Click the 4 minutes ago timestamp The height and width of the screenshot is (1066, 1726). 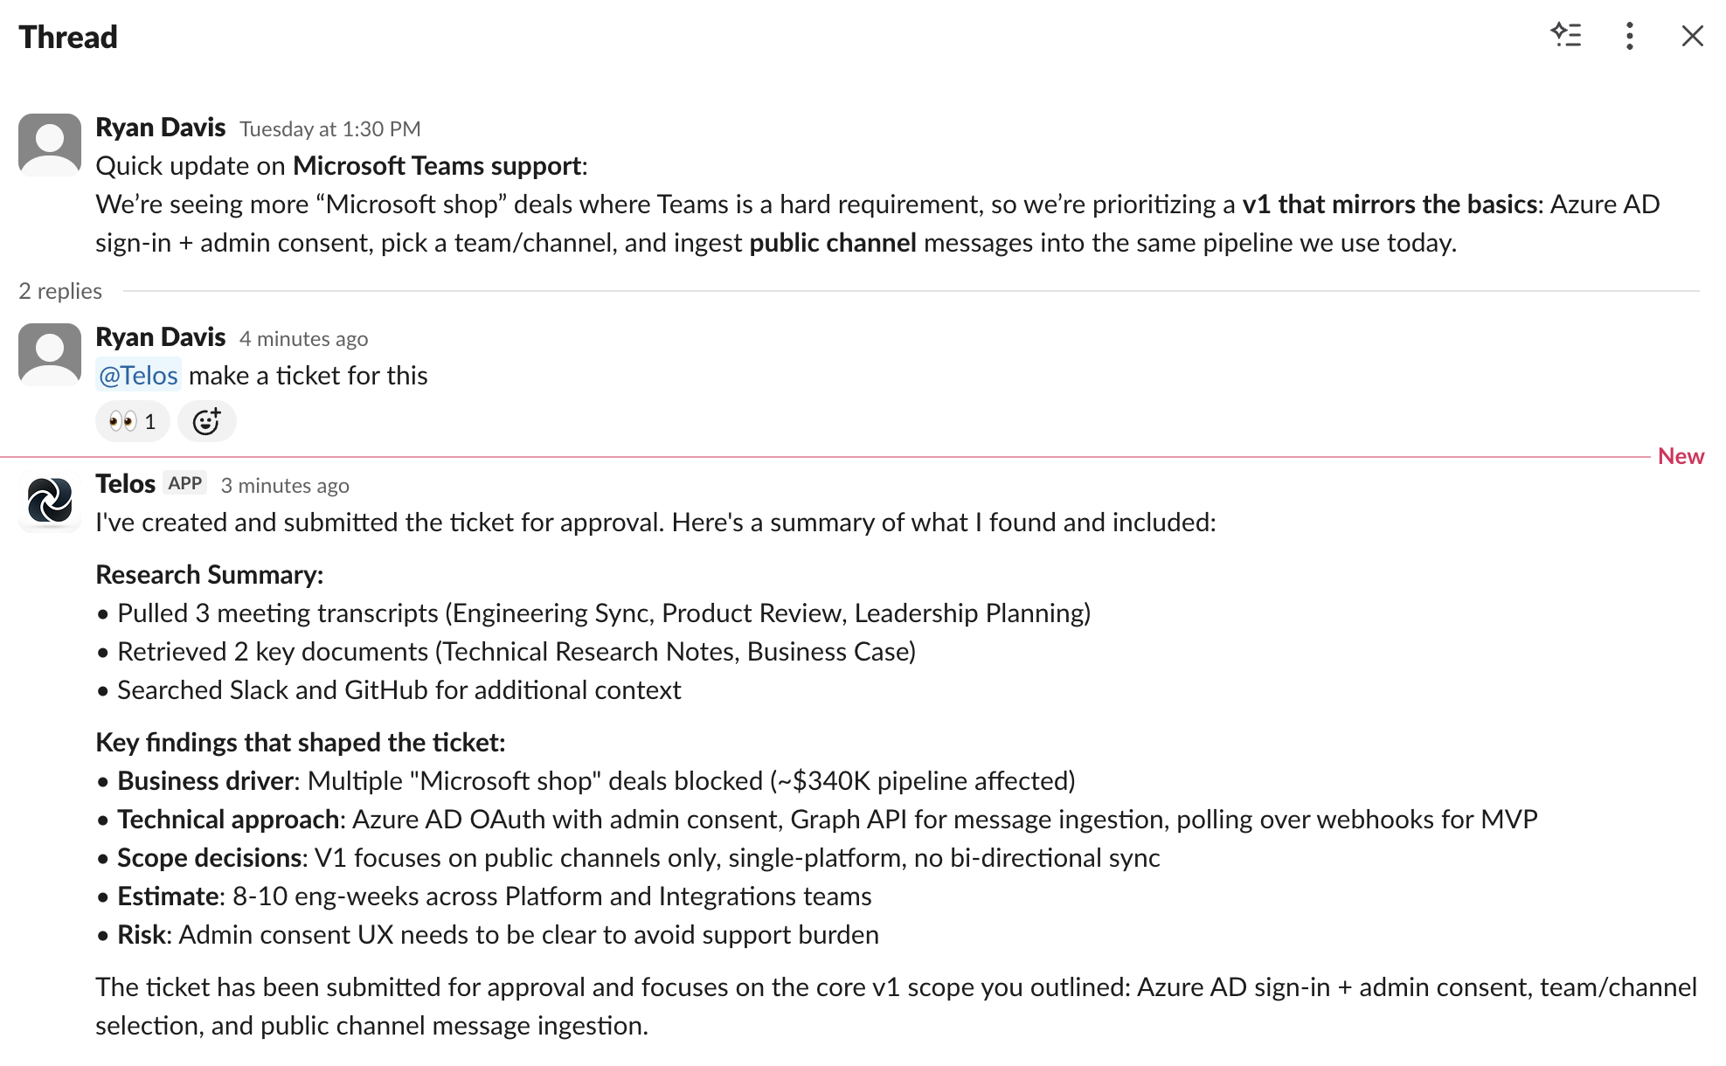coord(303,338)
